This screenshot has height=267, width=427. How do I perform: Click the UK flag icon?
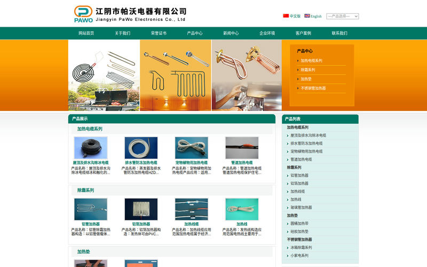click(307, 16)
